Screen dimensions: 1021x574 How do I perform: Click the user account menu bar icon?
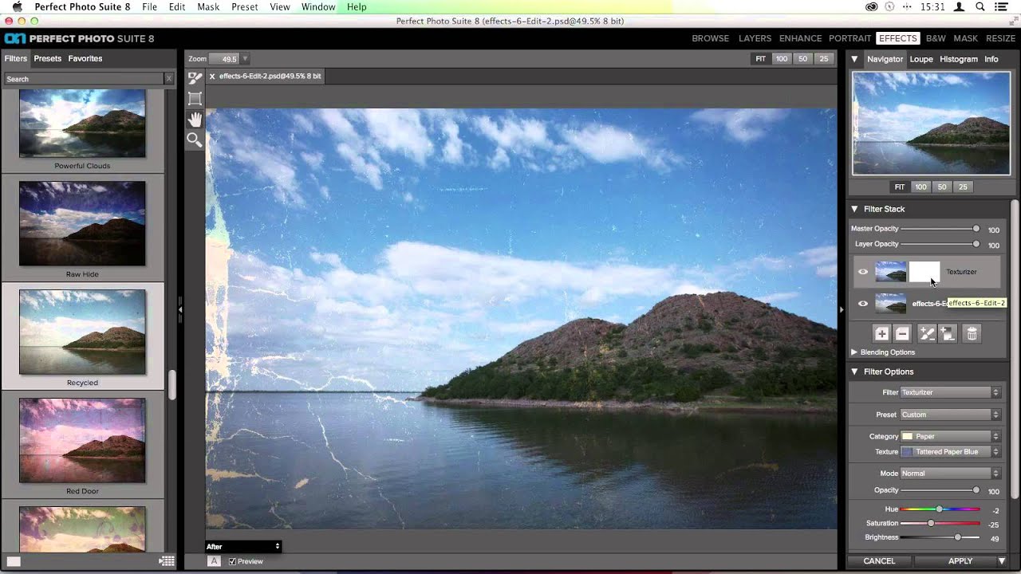pyautogui.click(x=958, y=6)
